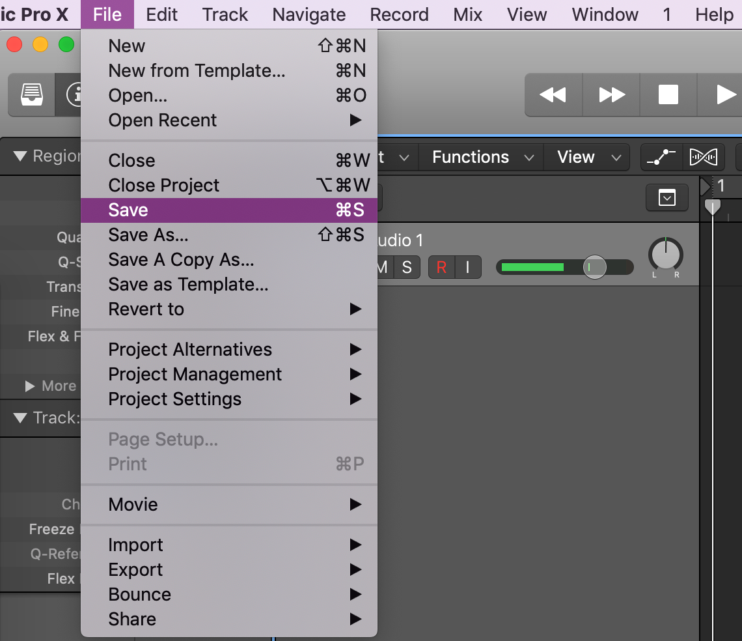Open the track header dropdown box icon
This screenshot has height=641, width=742.
tap(666, 197)
